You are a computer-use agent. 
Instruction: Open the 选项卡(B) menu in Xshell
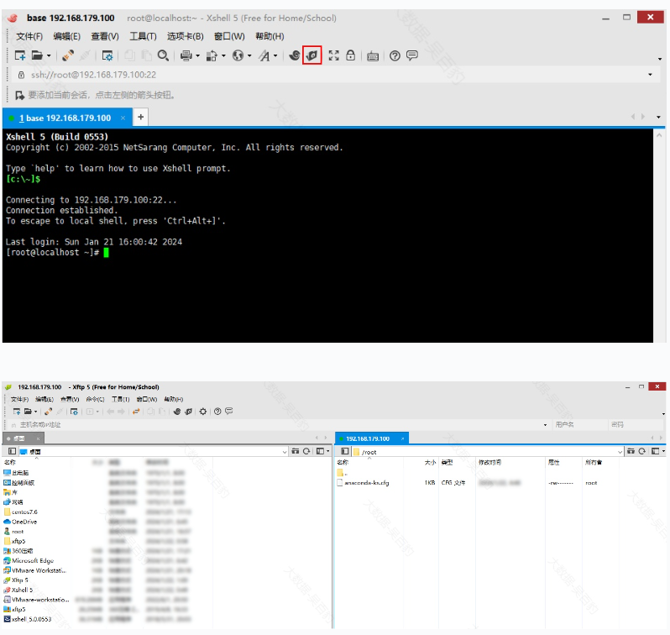click(x=185, y=36)
